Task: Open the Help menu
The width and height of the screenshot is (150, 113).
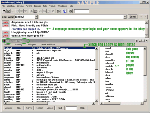Action: [71, 6]
